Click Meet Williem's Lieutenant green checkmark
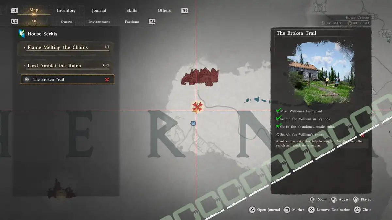The image size is (392, 220). click(278, 111)
